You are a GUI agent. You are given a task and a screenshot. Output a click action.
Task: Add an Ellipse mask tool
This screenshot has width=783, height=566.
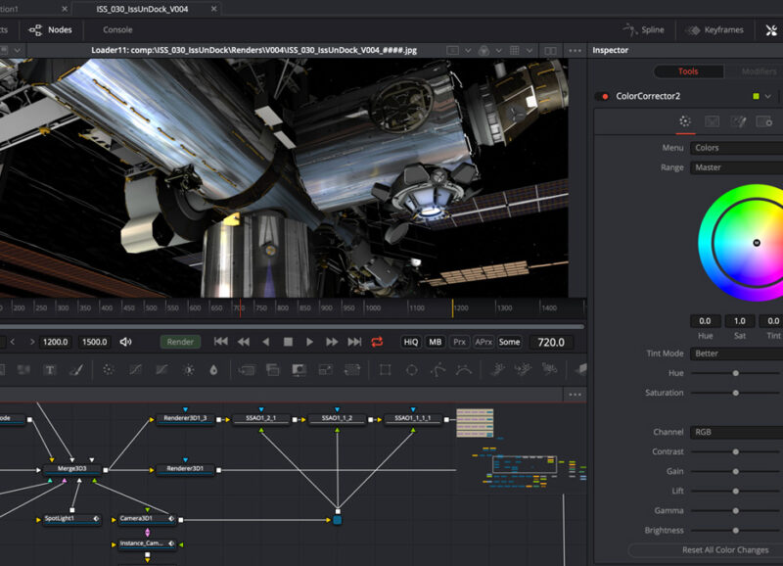412,370
